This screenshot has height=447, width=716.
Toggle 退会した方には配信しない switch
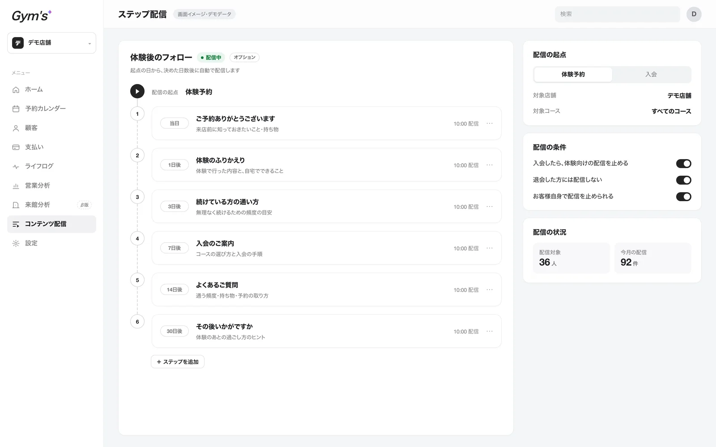[684, 180]
